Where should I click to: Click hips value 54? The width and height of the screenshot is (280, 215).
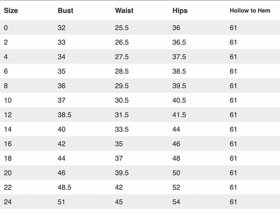tap(176, 202)
